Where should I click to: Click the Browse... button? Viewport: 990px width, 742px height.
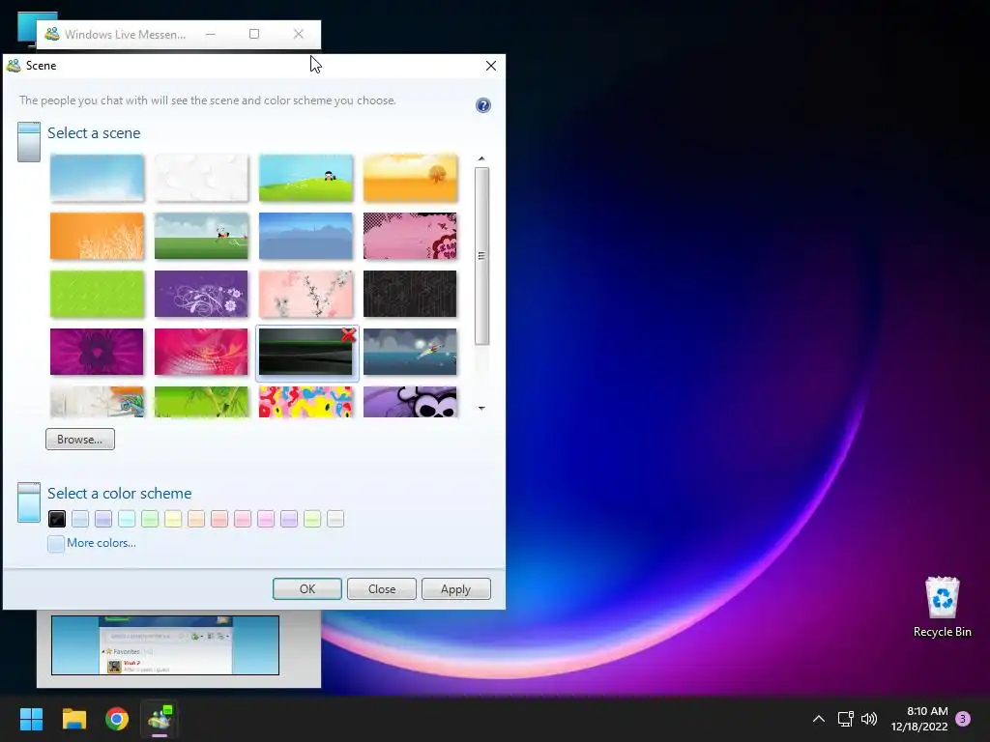coord(80,440)
